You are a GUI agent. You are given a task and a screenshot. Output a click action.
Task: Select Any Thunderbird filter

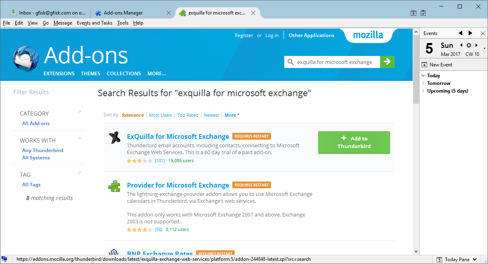[x=43, y=151]
